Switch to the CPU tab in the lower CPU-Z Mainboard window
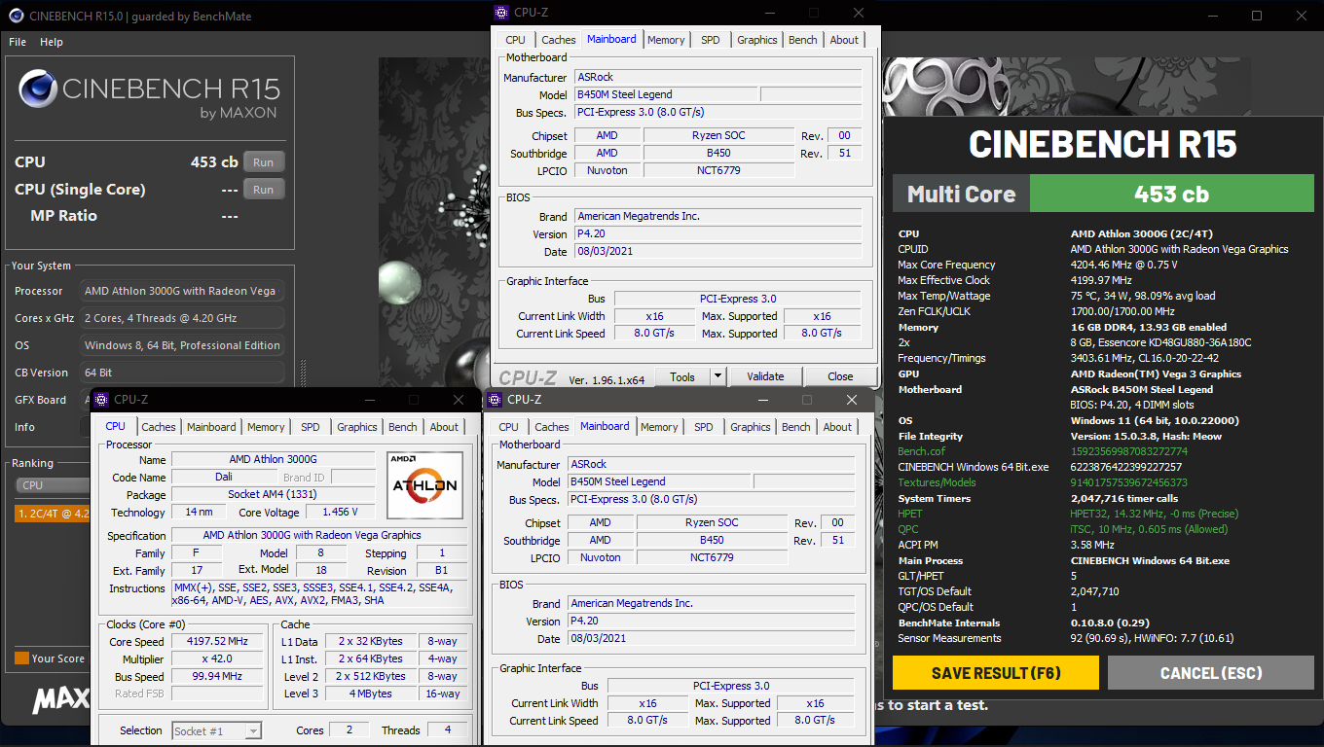Viewport: 1324px width, 747px height. [x=509, y=427]
